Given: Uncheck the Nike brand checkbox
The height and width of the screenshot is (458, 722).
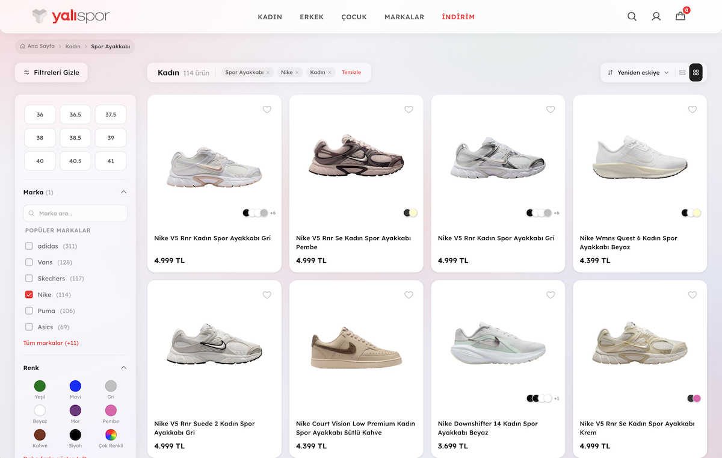Looking at the screenshot, I should (29, 295).
